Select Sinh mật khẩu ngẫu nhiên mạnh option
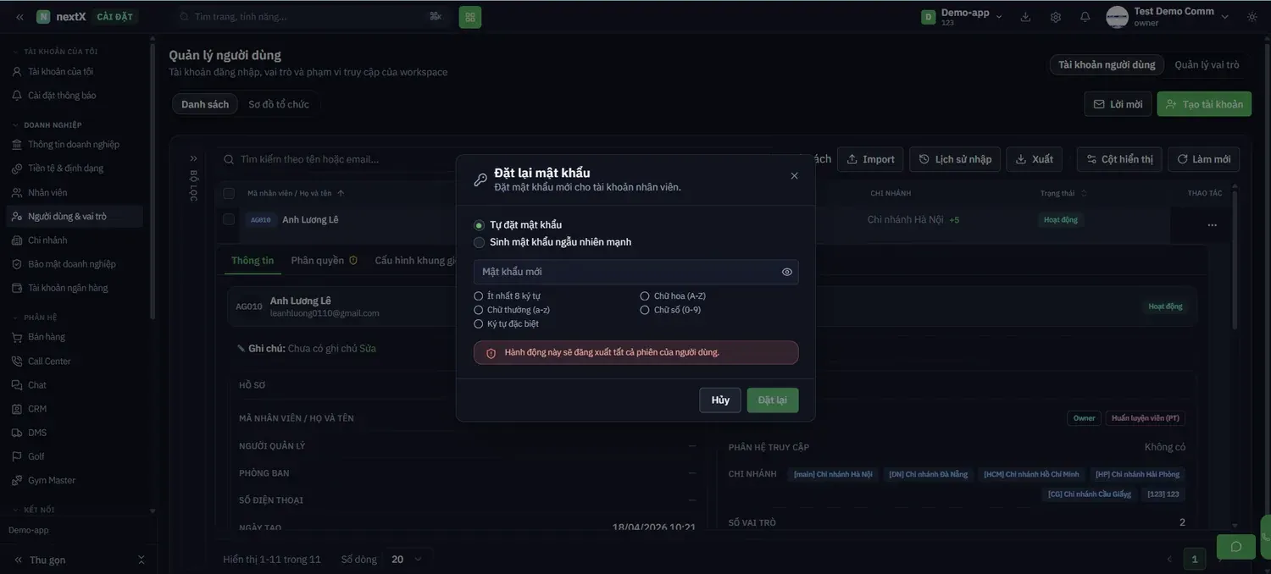Image resolution: width=1271 pixels, height=574 pixels. pyautogui.click(x=480, y=242)
